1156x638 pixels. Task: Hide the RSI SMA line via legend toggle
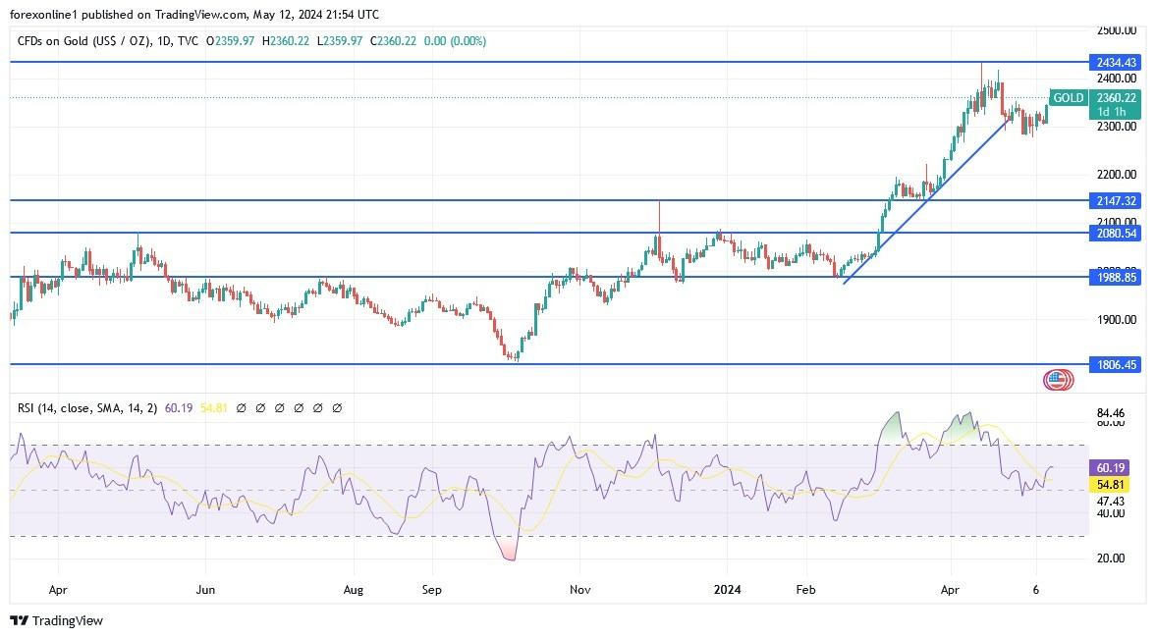260,407
